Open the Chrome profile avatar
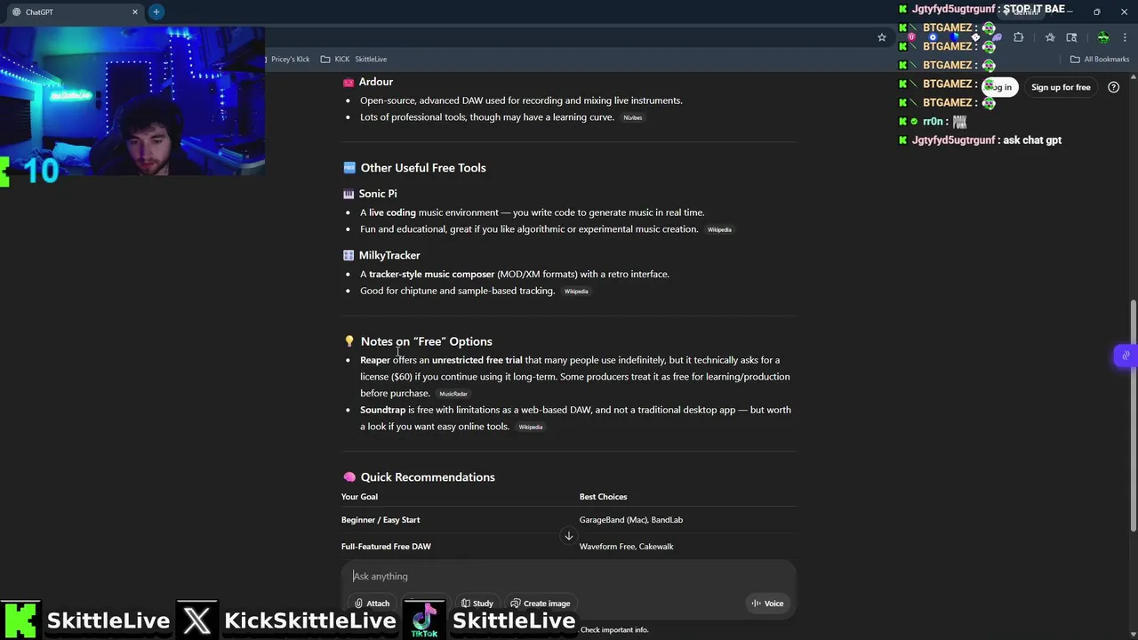 (1103, 37)
